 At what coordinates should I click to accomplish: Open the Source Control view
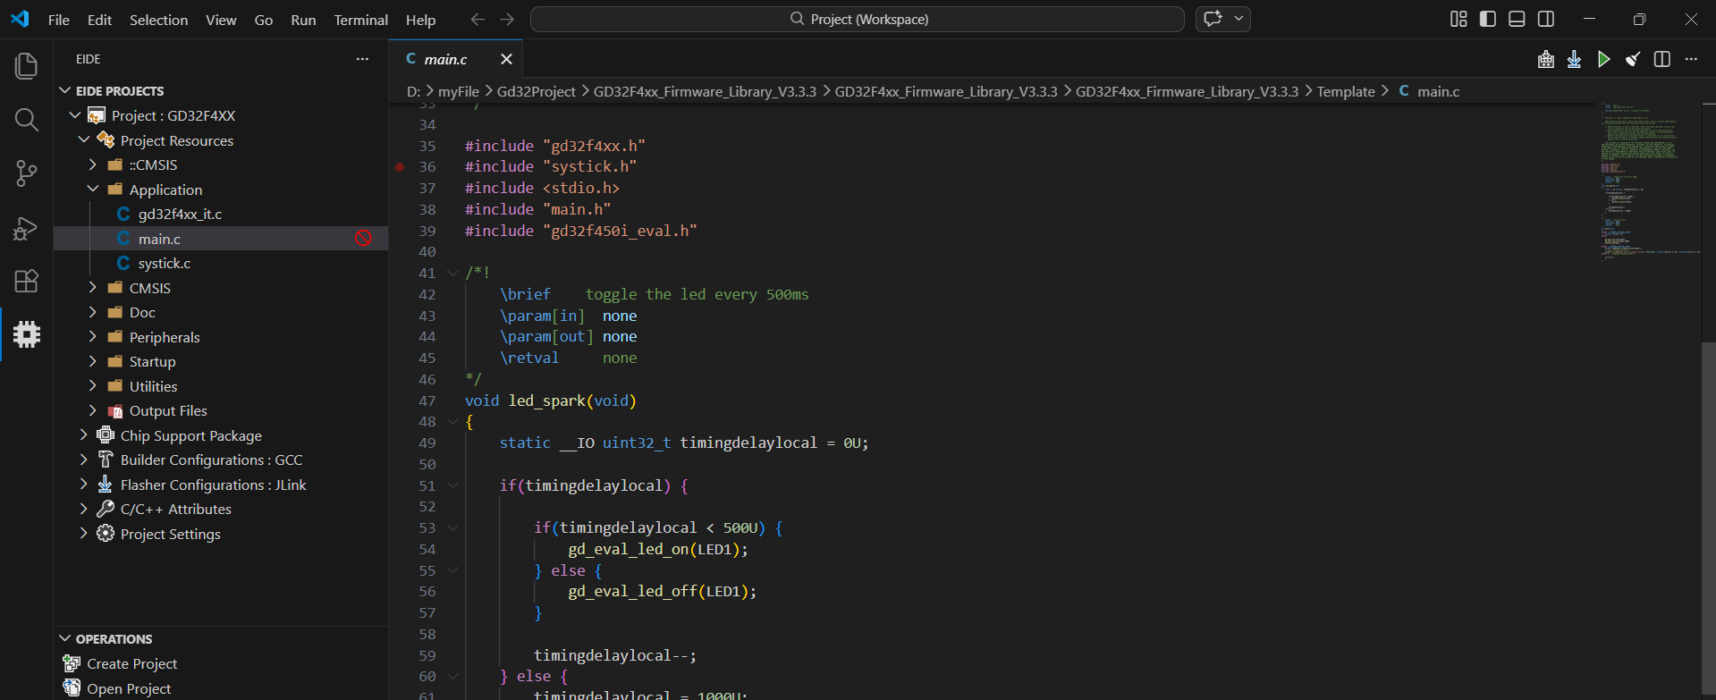coord(26,173)
